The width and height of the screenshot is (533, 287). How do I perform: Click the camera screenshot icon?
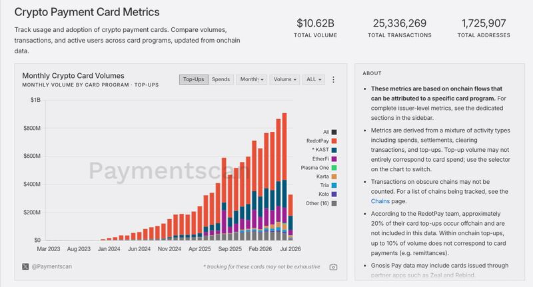point(334,267)
